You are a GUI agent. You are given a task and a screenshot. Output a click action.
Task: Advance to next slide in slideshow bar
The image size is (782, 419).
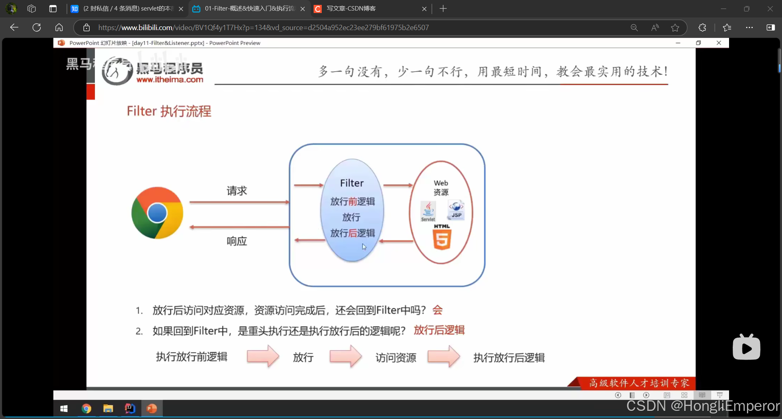click(x=646, y=395)
